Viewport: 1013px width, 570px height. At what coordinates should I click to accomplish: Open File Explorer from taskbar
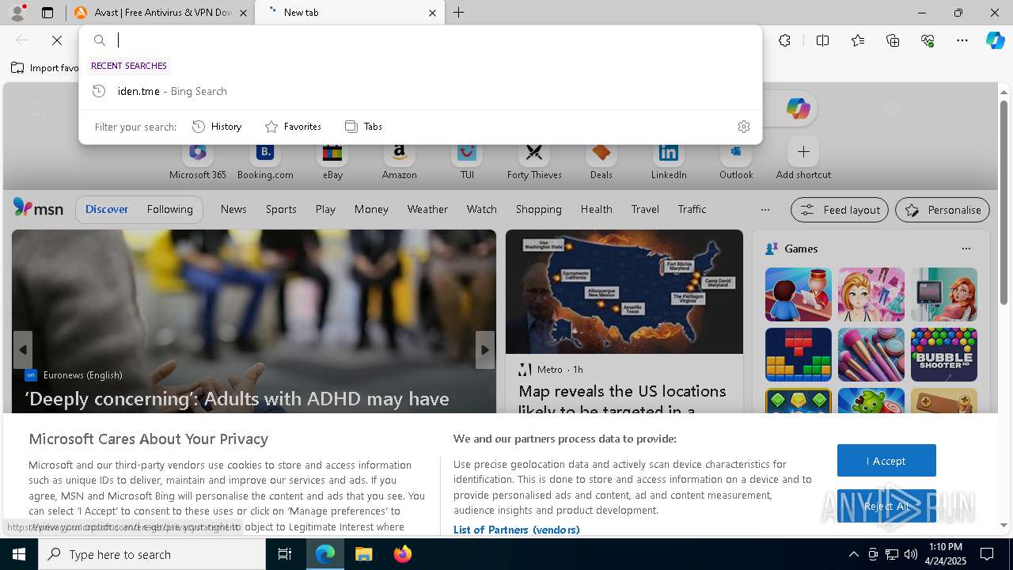[363, 554]
